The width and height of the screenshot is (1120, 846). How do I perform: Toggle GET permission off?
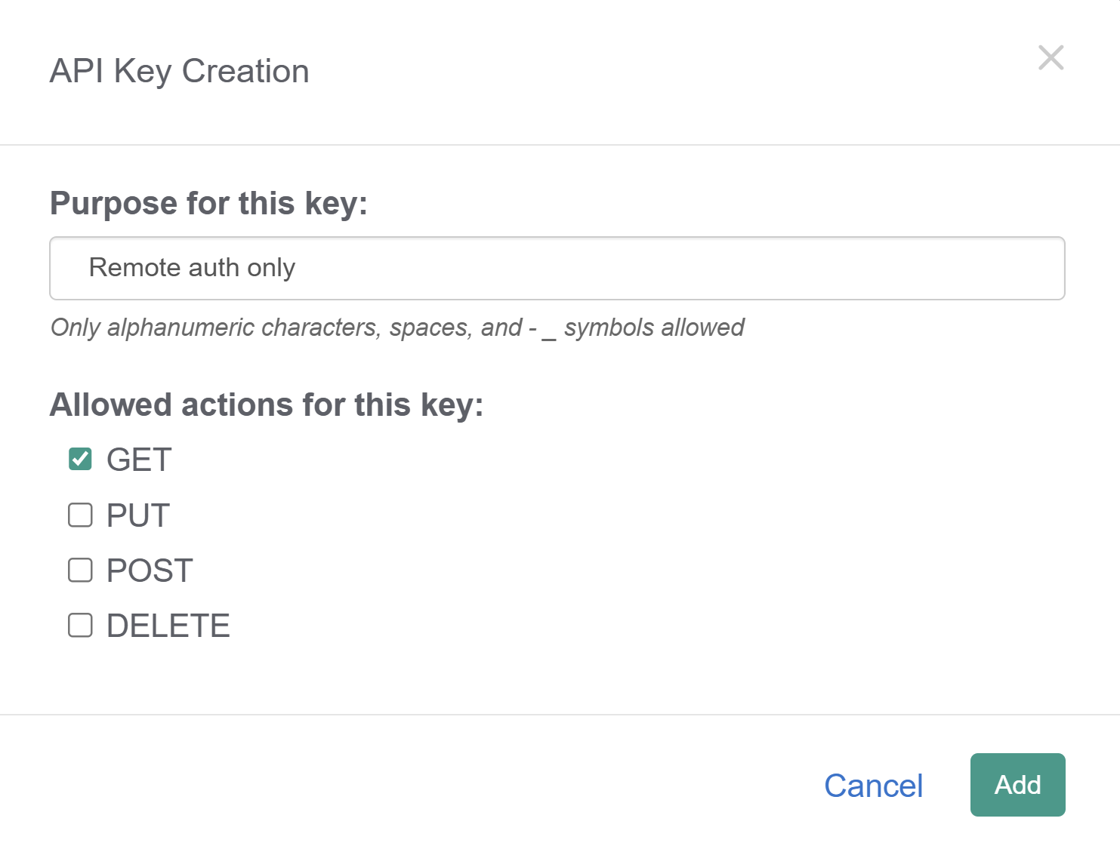click(x=79, y=459)
